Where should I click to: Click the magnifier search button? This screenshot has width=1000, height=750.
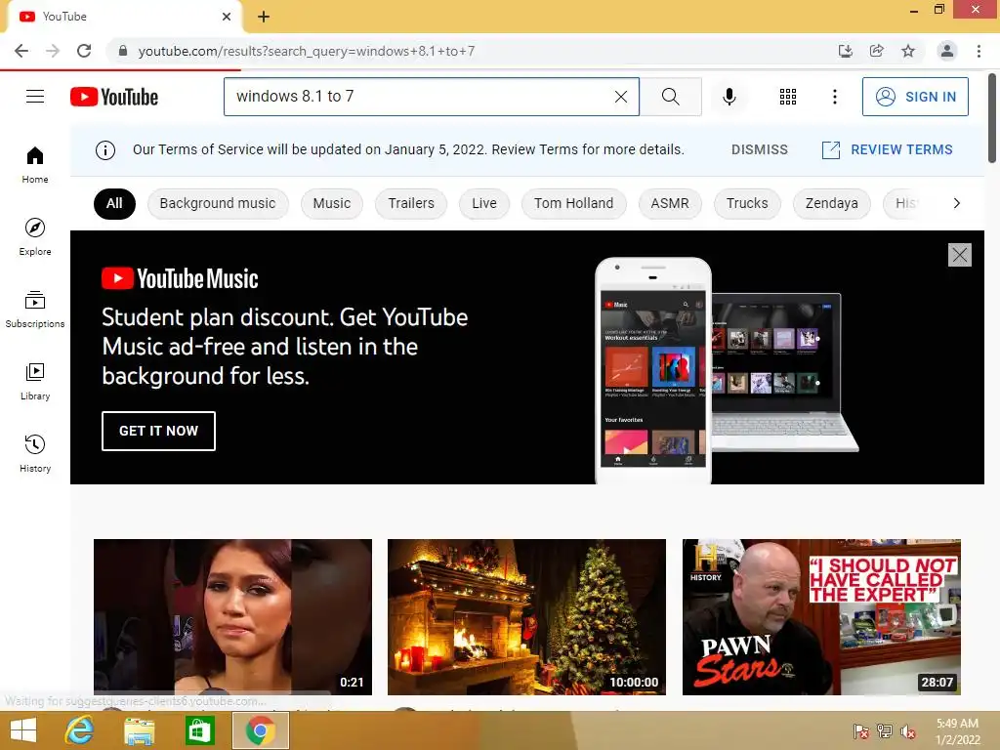(670, 97)
